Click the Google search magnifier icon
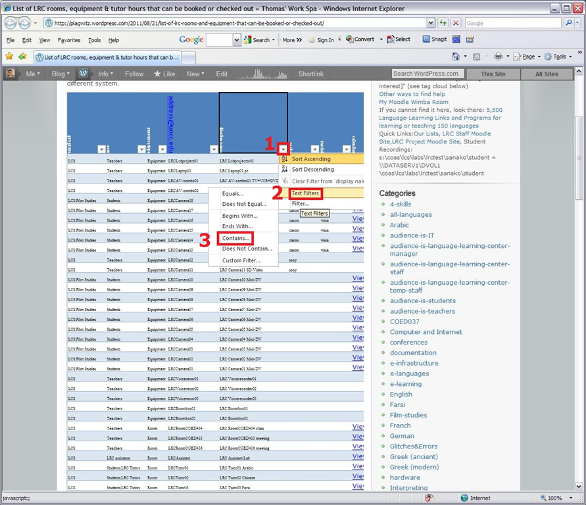The image size is (586, 505). click(569, 22)
